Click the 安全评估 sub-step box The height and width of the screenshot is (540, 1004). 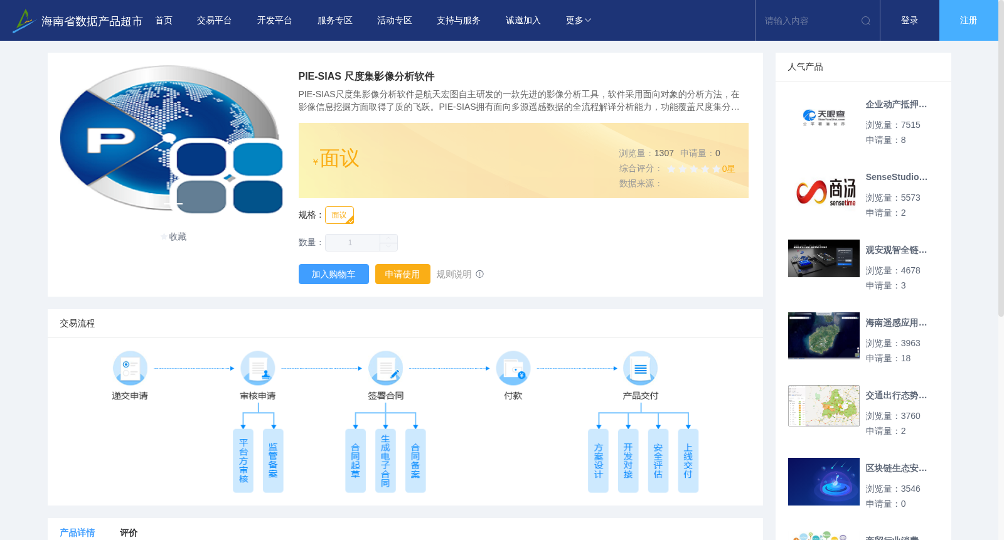[658, 460]
